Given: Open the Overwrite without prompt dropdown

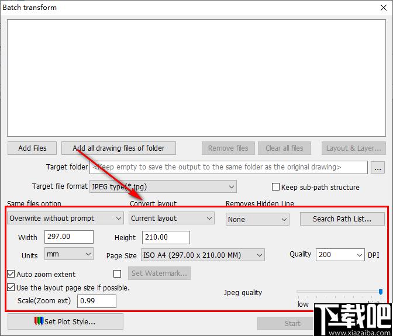Looking at the screenshot, I should pos(65,219).
